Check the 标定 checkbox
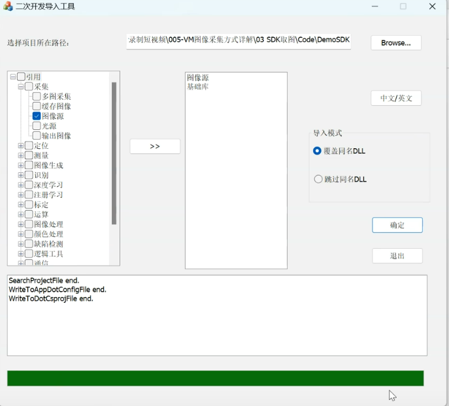The height and width of the screenshot is (406, 449). pyautogui.click(x=29, y=204)
